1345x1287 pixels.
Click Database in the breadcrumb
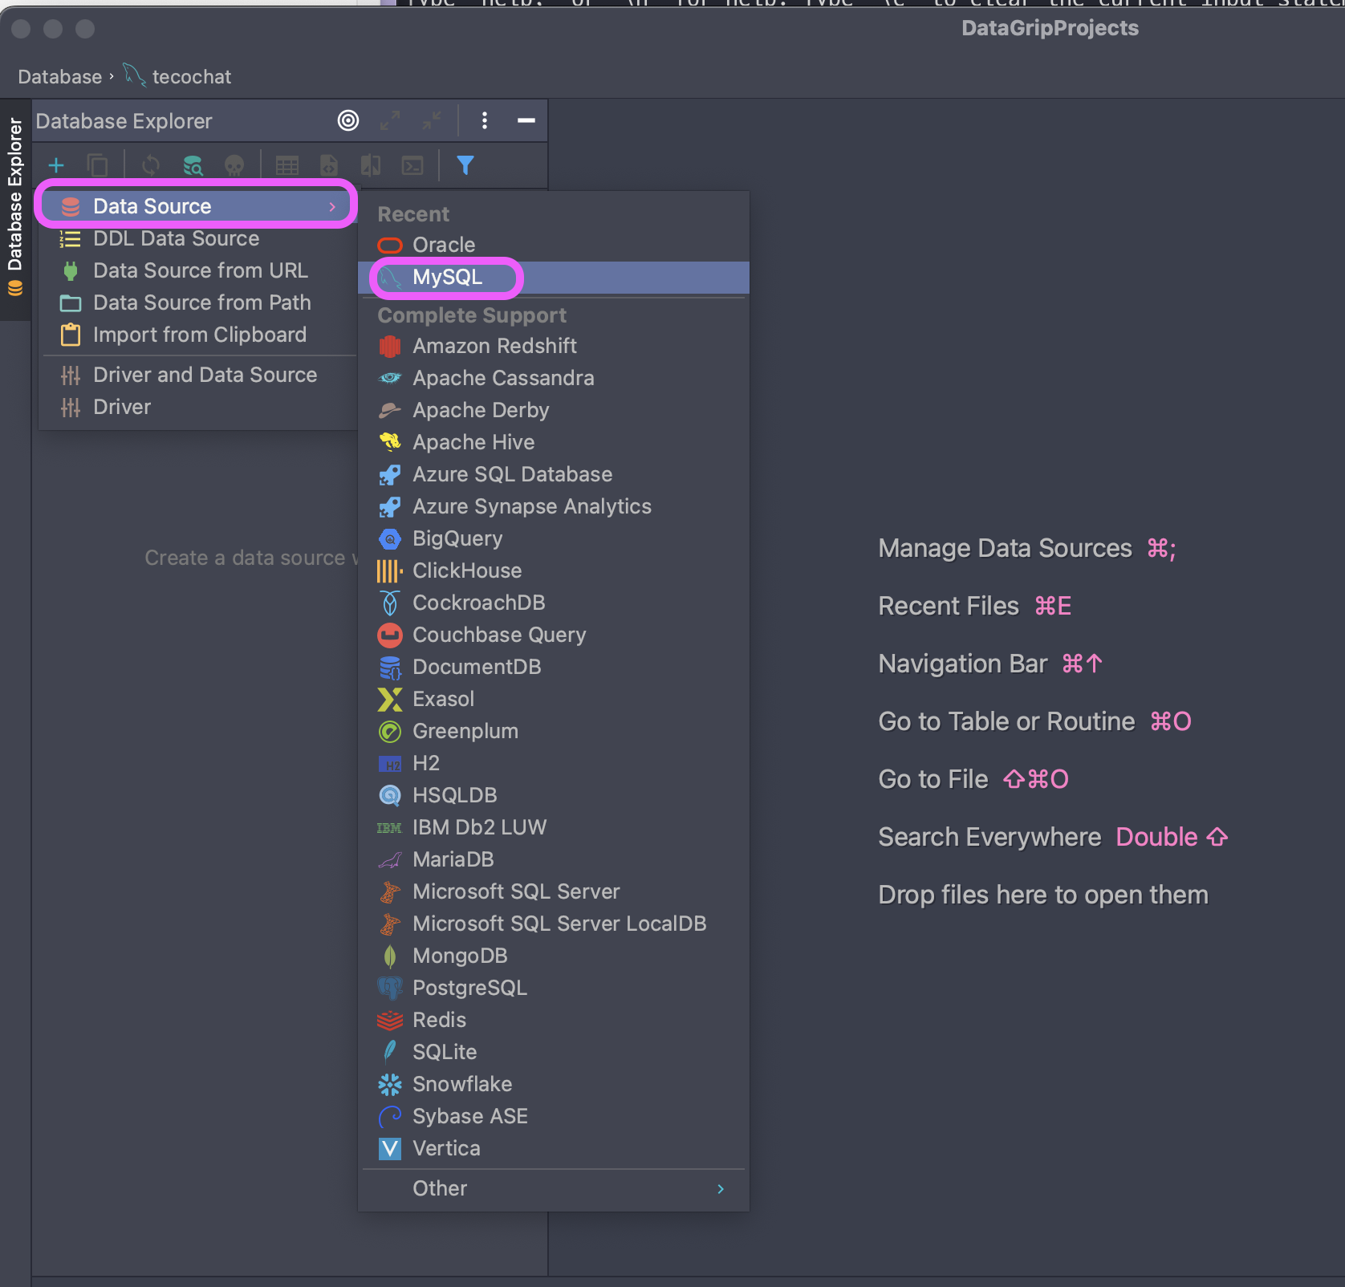pos(60,77)
